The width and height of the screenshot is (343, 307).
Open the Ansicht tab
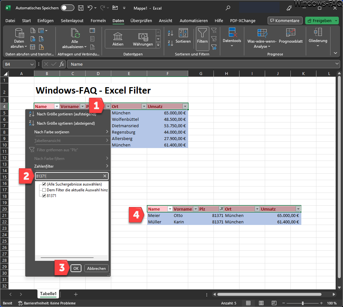pos(165,21)
